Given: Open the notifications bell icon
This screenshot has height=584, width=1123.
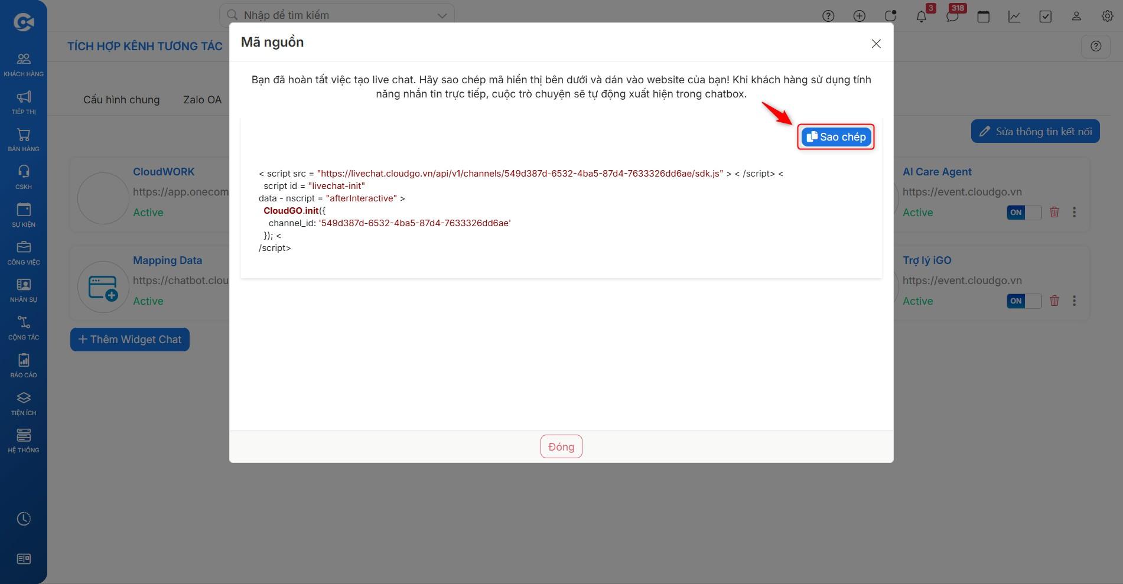Looking at the screenshot, I should click(922, 16).
